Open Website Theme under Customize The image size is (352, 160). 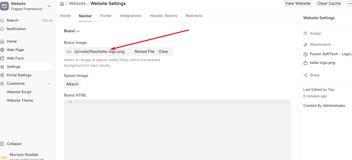pos(20,101)
